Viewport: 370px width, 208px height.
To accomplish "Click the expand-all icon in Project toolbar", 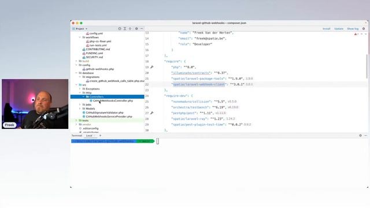I will 125,28.
